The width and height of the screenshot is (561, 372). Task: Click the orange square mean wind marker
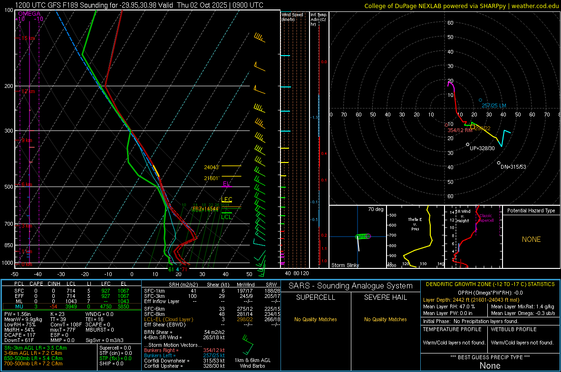(x=473, y=127)
